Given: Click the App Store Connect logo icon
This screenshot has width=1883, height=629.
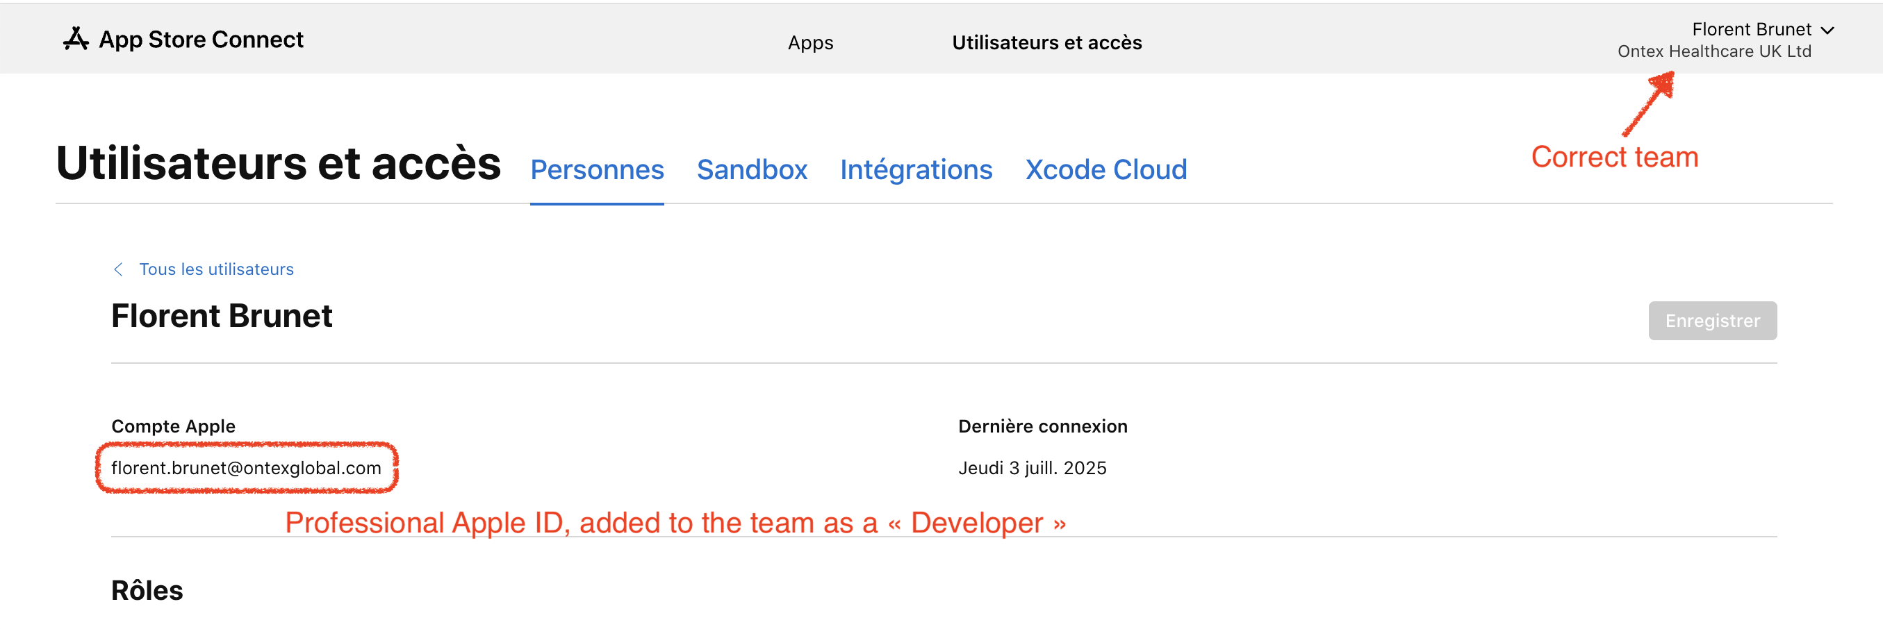Looking at the screenshot, I should (x=75, y=39).
